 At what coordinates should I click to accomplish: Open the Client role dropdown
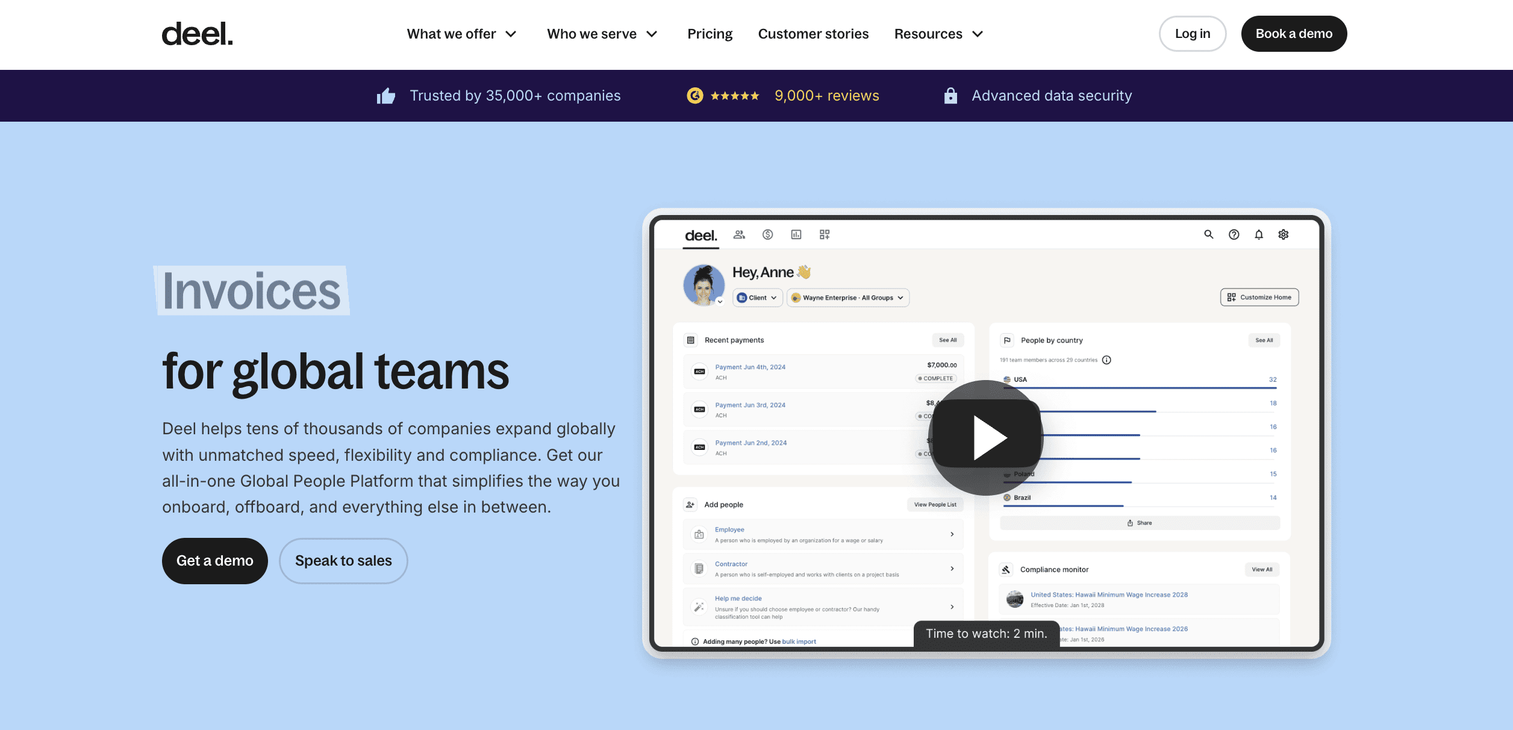coord(758,298)
